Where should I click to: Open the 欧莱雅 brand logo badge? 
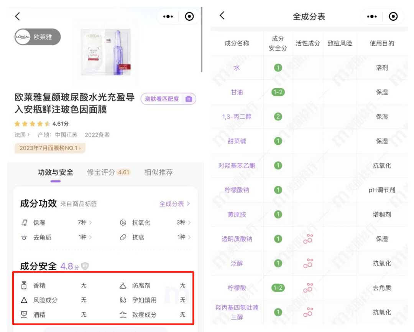tap(38, 37)
